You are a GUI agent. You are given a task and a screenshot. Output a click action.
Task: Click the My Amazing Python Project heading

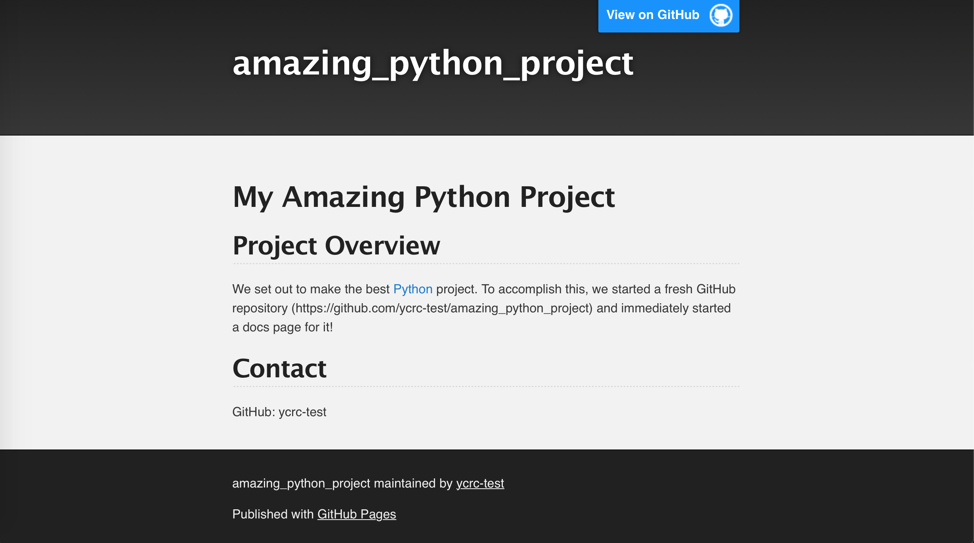point(424,197)
